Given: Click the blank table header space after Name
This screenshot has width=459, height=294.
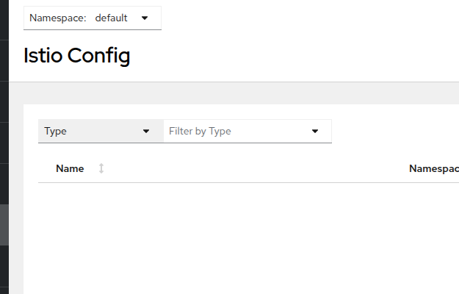Looking at the screenshot, I should 256,168.
